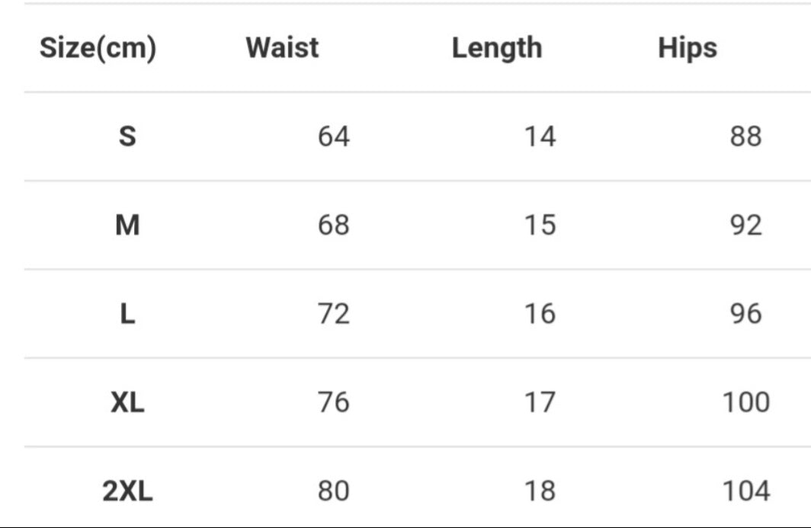This screenshot has width=811, height=528.
Task: Click the Length column header
Action: [497, 48]
